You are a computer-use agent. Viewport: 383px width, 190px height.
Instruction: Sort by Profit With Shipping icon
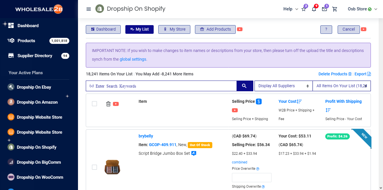click(328, 110)
